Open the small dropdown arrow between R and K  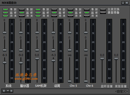[8, 91]
